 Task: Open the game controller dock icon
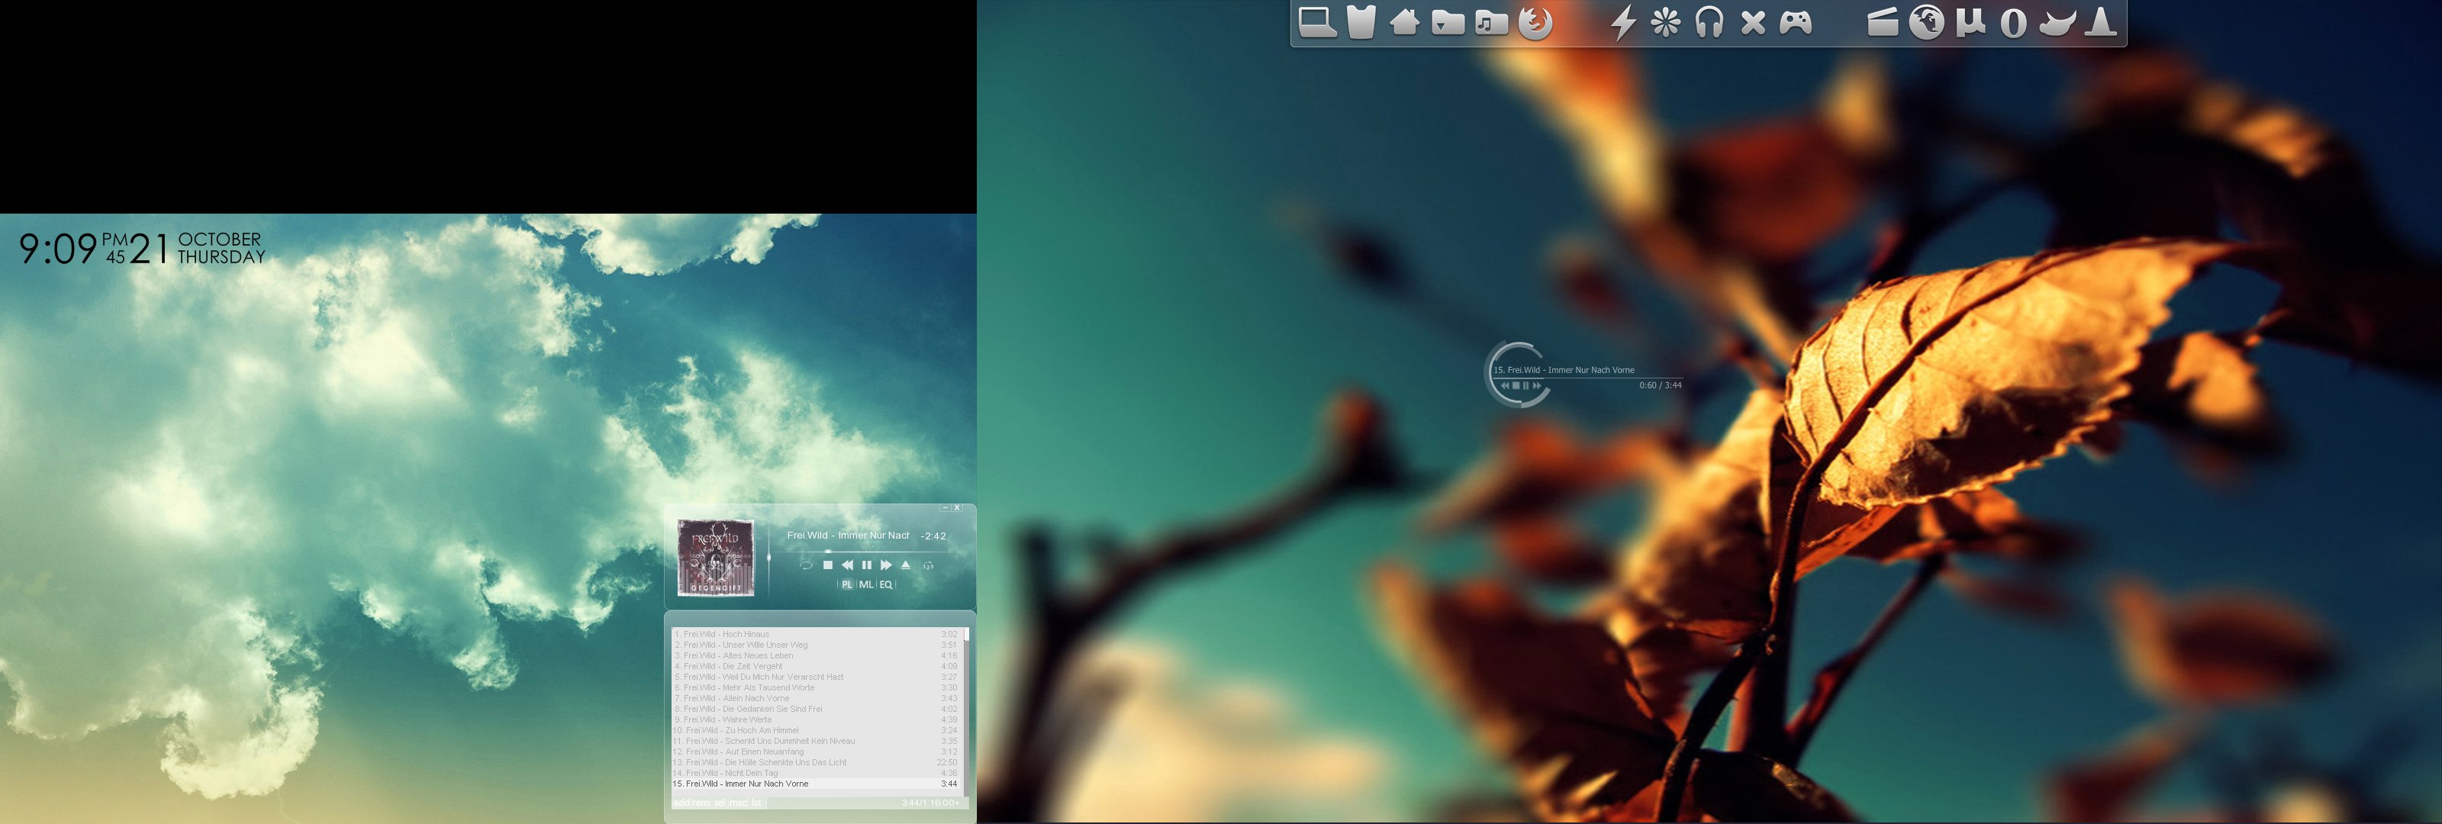(1795, 22)
